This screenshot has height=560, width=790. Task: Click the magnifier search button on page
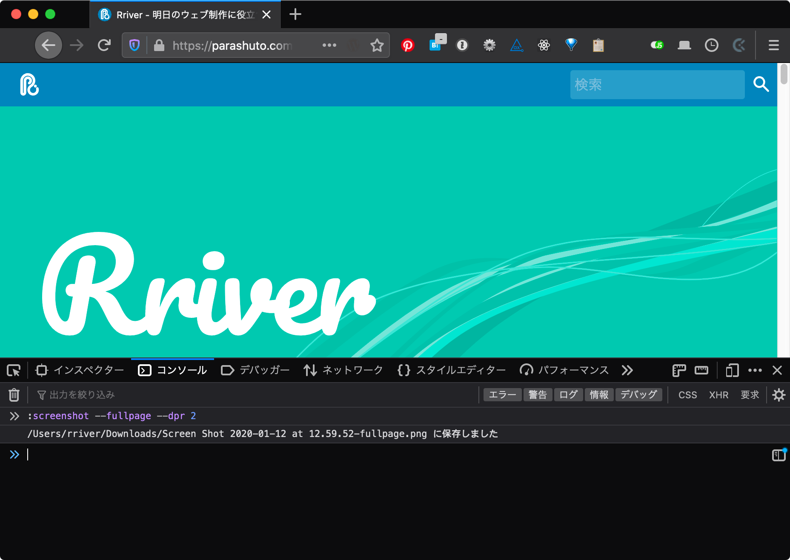pyautogui.click(x=761, y=84)
